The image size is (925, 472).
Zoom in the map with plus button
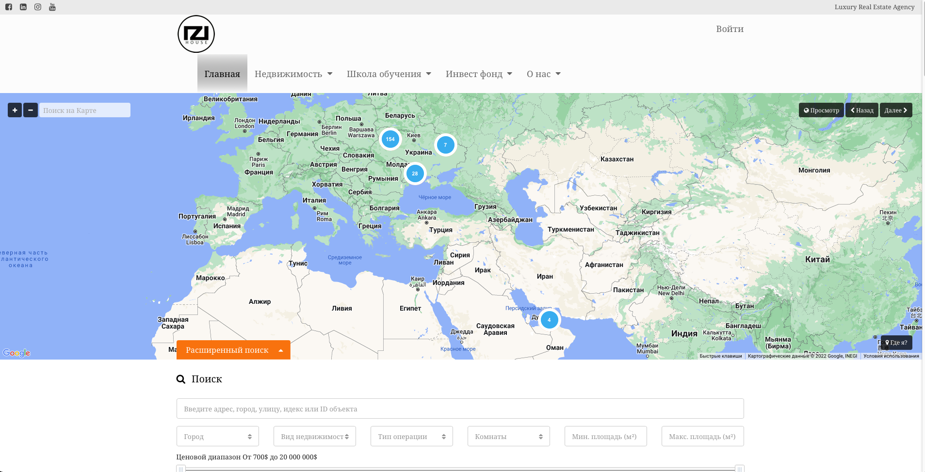[x=15, y=110]
